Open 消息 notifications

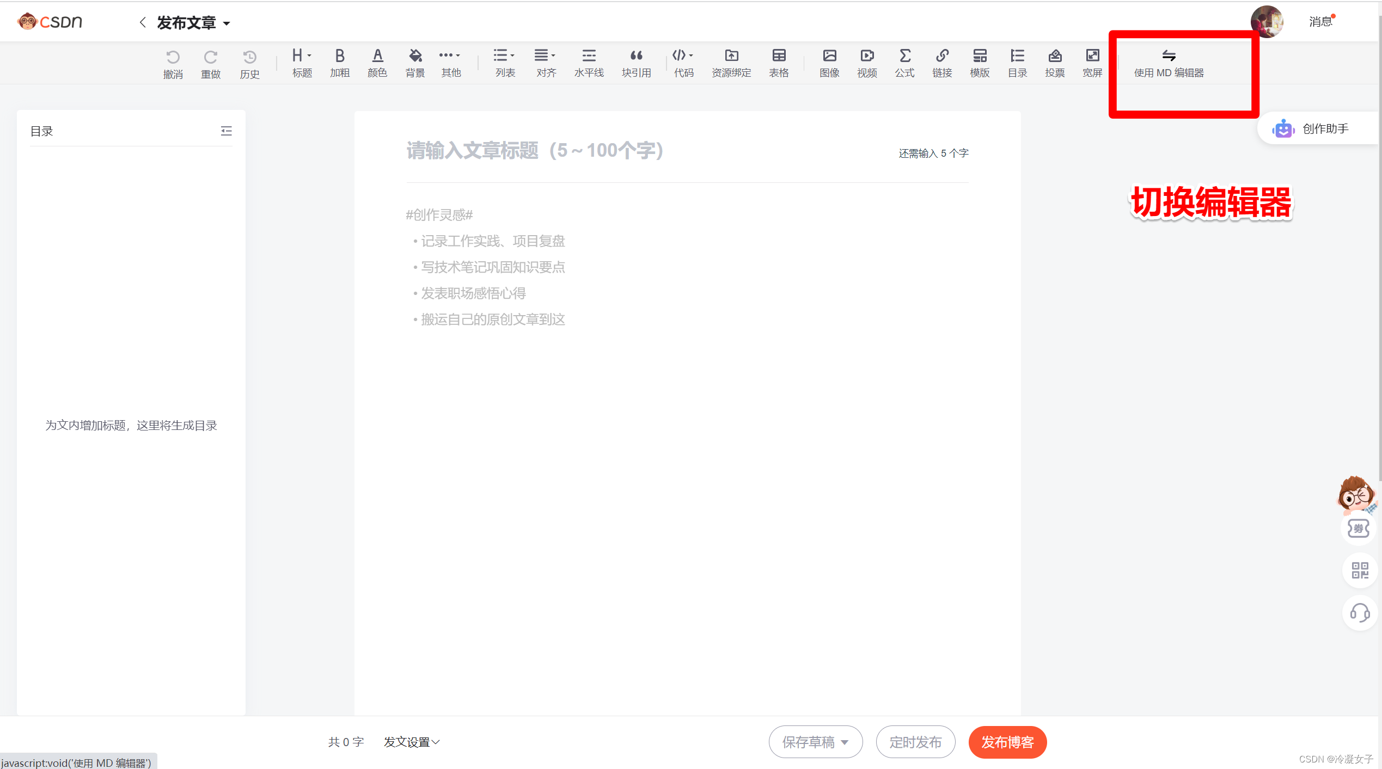(1320, 22)
